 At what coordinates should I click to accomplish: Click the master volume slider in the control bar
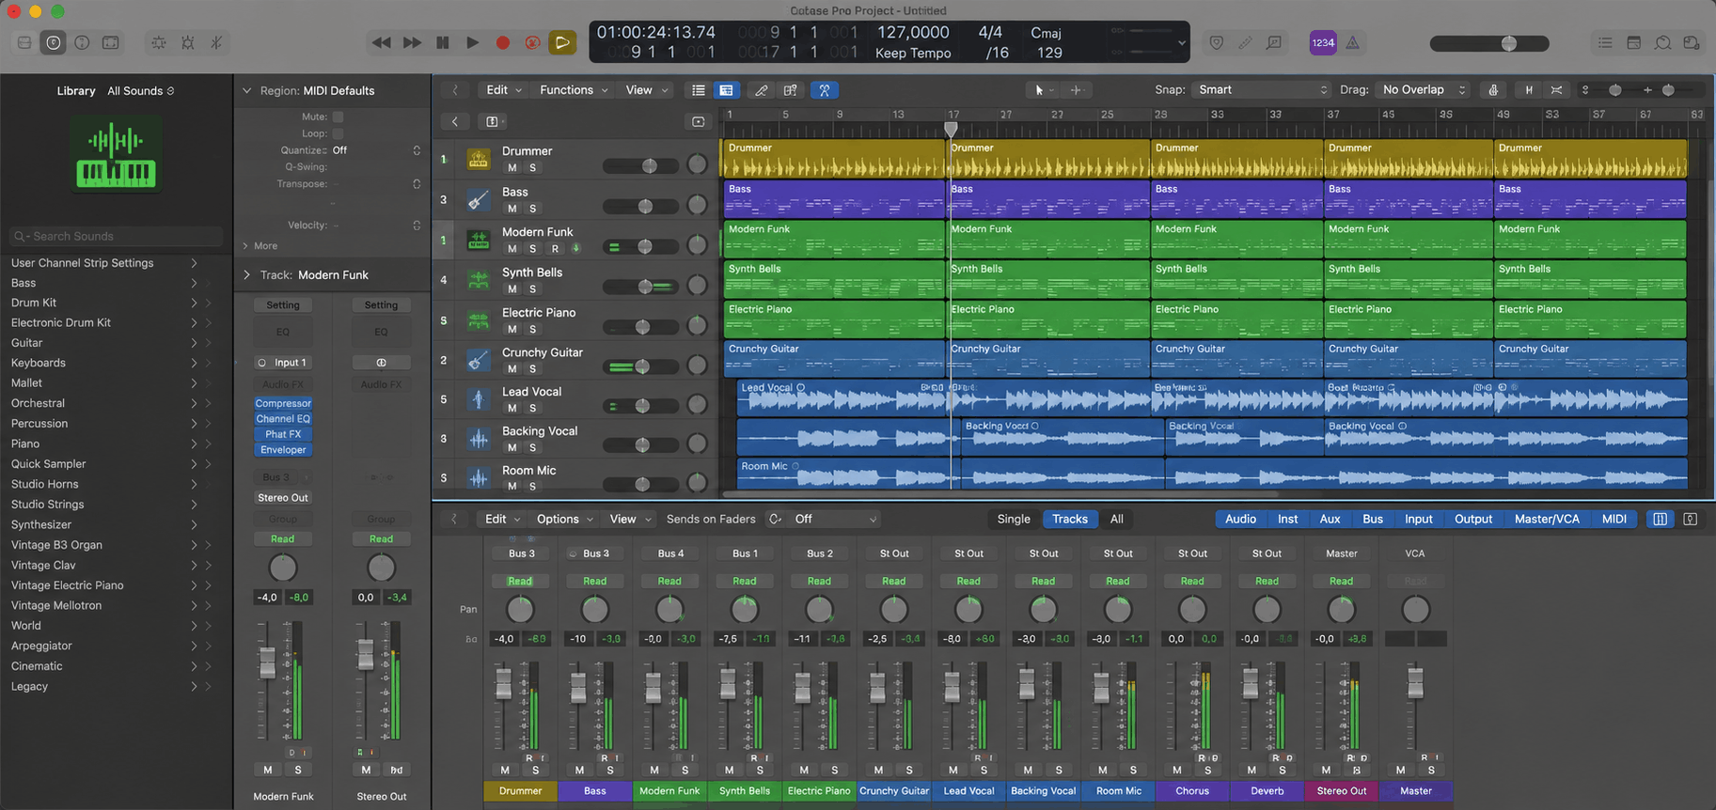(1489, 43)
